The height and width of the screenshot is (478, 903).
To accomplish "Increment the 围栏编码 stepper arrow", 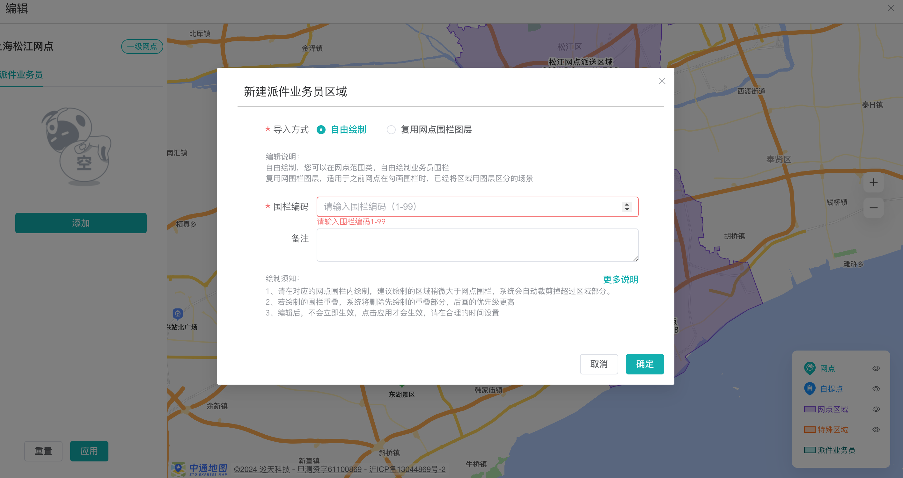I will [x=627, y=204].
